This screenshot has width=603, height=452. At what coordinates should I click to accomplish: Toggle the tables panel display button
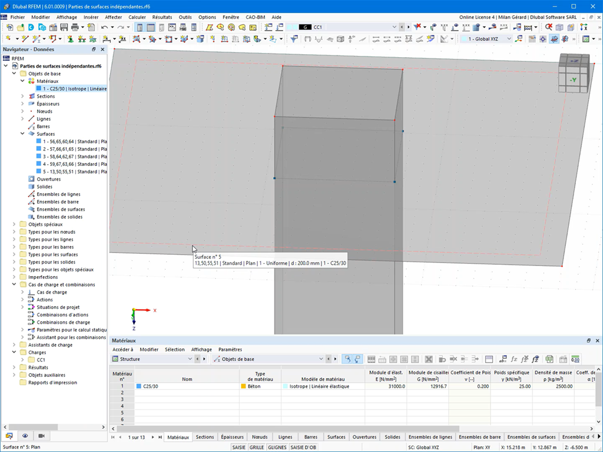[150, 27]
